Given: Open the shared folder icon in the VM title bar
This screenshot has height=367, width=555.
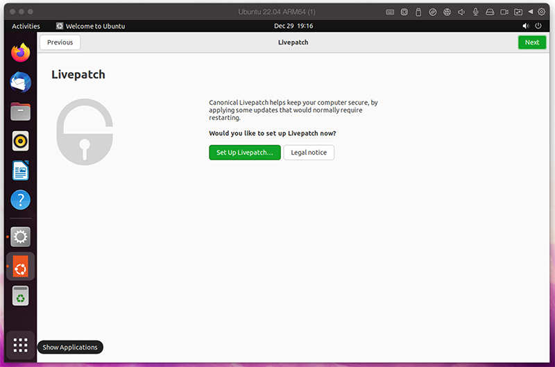Looking at the screenshot, I should pos(518,12).
